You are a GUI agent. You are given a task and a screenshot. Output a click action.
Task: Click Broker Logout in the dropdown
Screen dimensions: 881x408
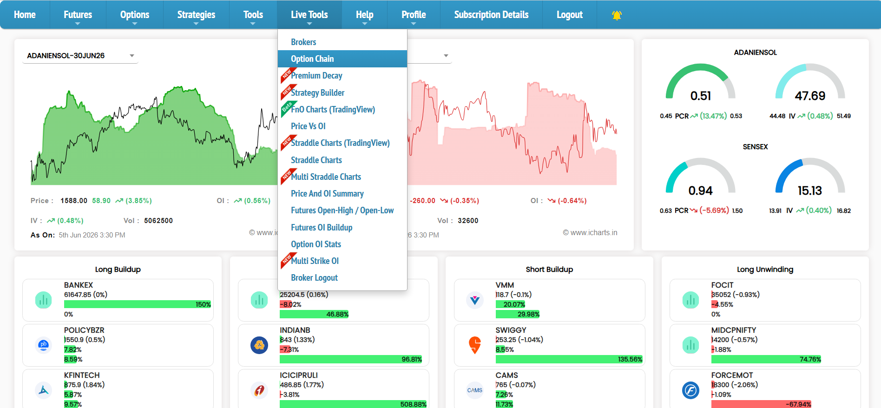pyautogui.click(x=342, y=278)
